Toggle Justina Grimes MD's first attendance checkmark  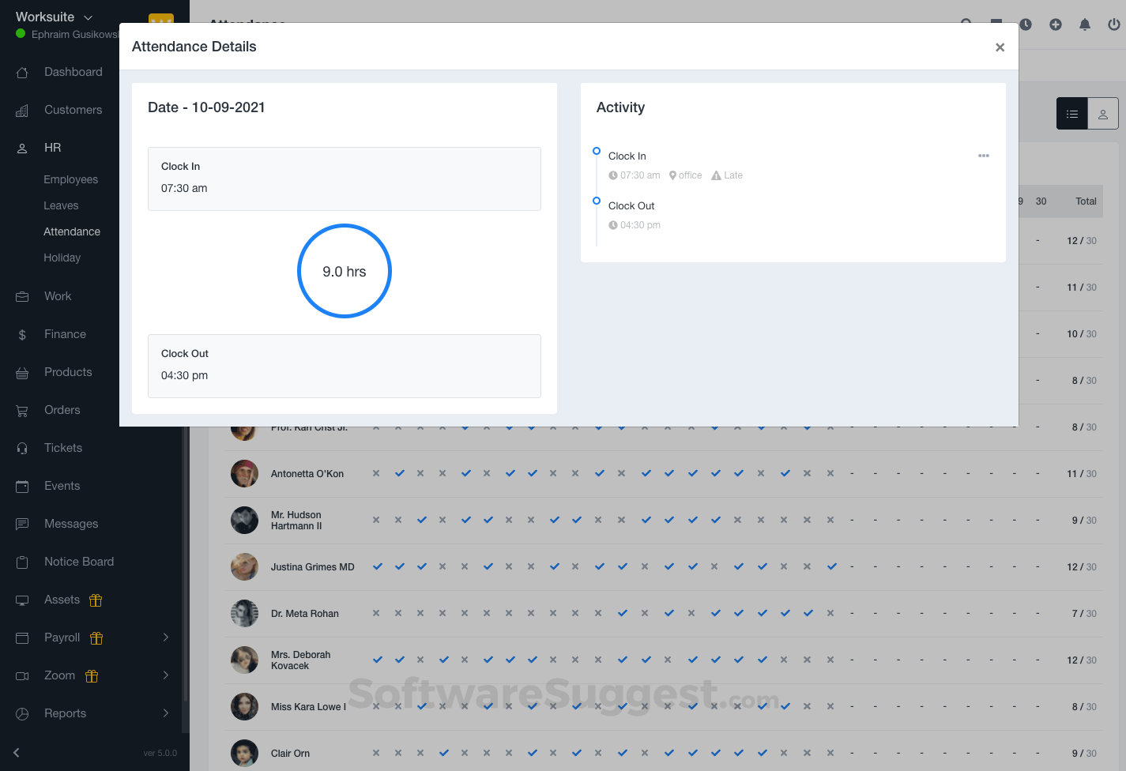pyautogui.click(x=377, y=566)
